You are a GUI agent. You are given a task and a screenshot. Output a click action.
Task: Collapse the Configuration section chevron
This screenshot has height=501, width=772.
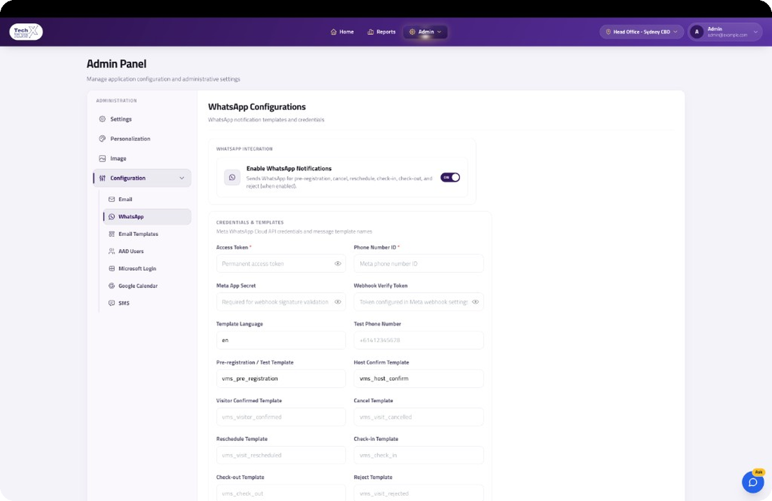point(182,178)
